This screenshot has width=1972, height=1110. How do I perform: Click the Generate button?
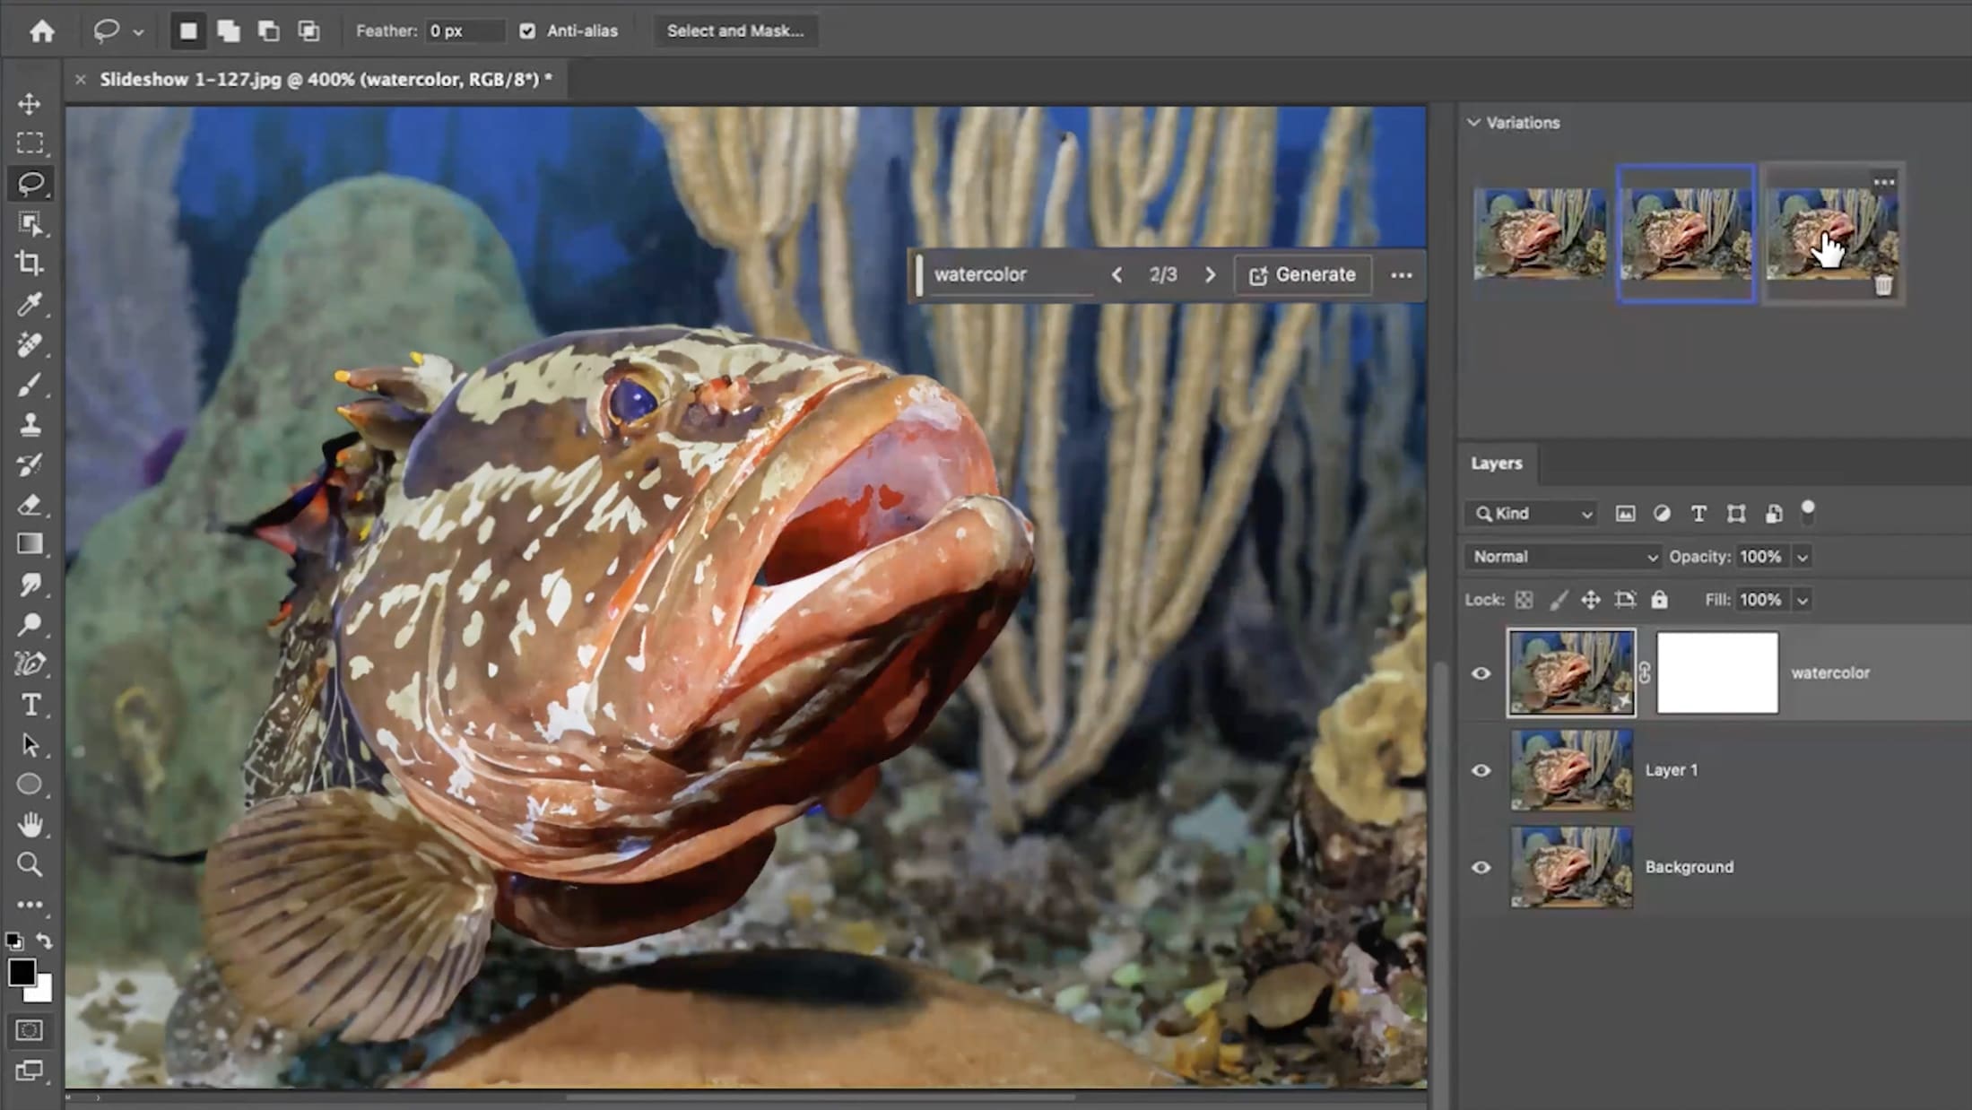(x=1303, y=275)
